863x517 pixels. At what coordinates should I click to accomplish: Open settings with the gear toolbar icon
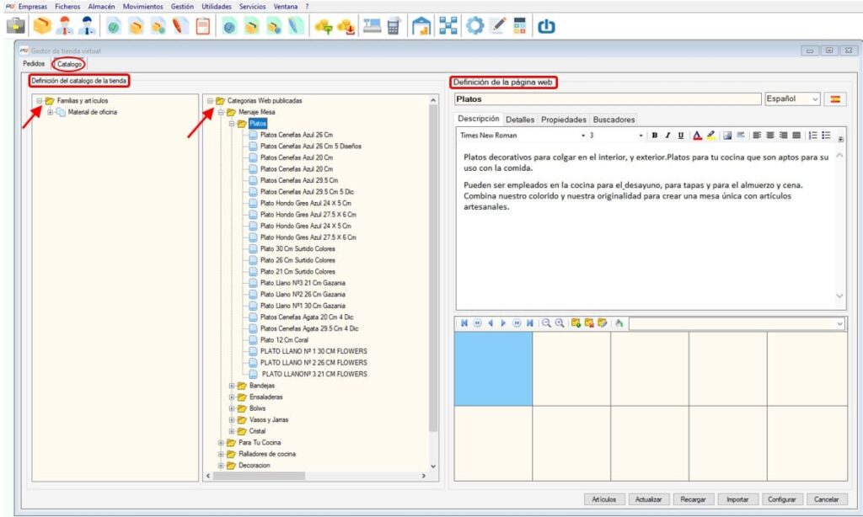pyautogui.click(x=474, y=26)
